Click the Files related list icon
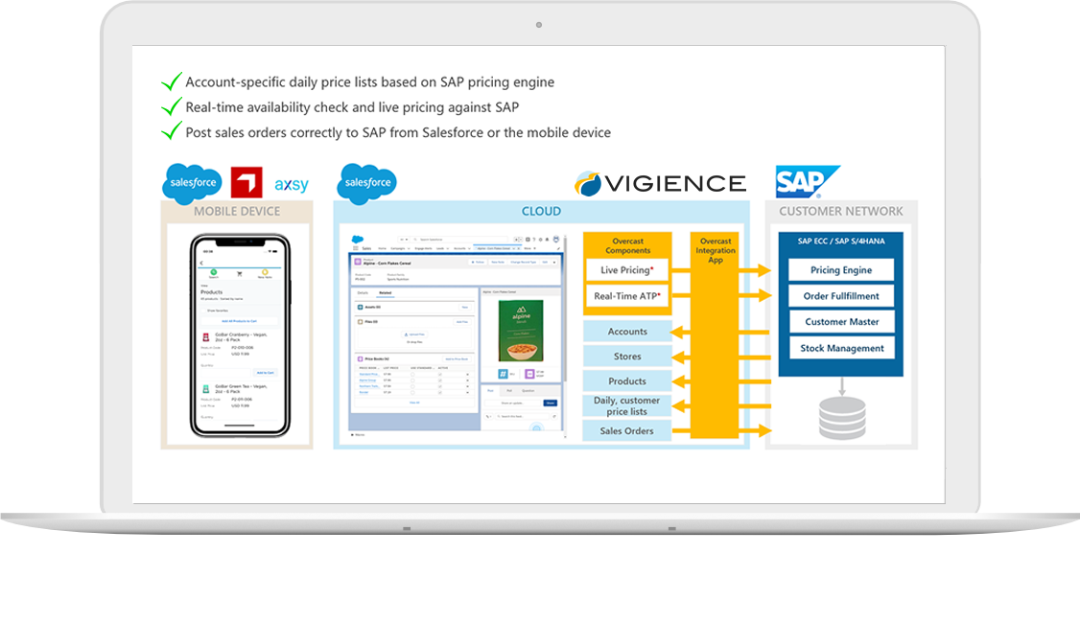 coord(361,321)
